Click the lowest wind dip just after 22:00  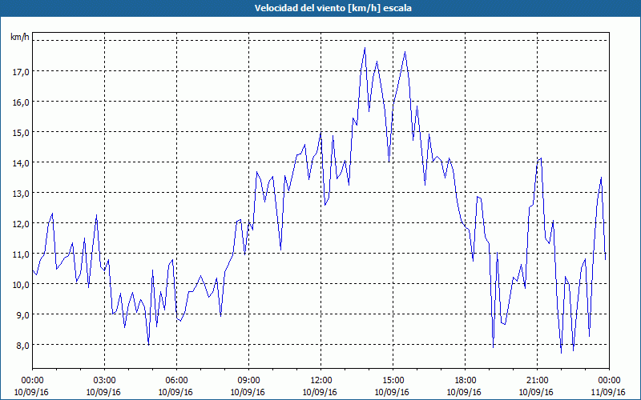point(561,353)
